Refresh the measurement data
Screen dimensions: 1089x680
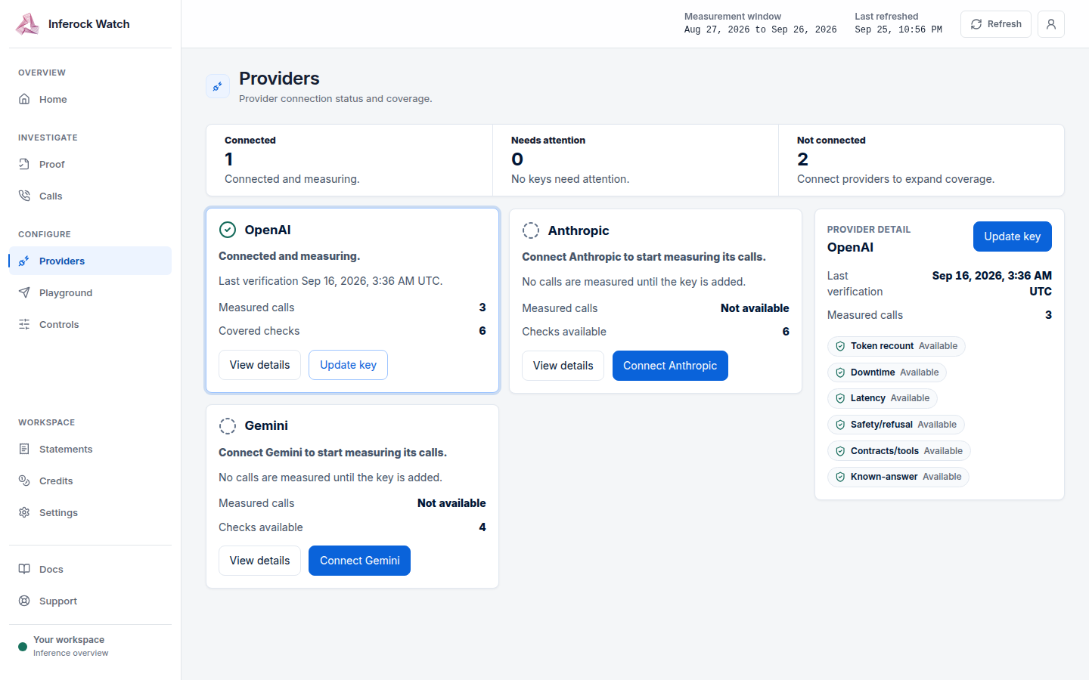click(x=996, y=24)
